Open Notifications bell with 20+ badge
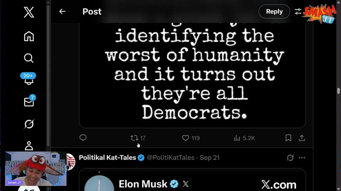Screen dimensions: 341x191 28,79
